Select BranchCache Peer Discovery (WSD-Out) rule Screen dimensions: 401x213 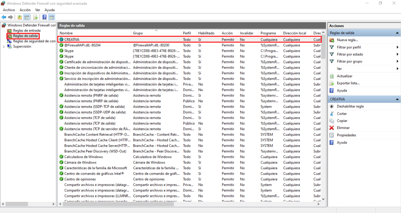pos(95,151)
